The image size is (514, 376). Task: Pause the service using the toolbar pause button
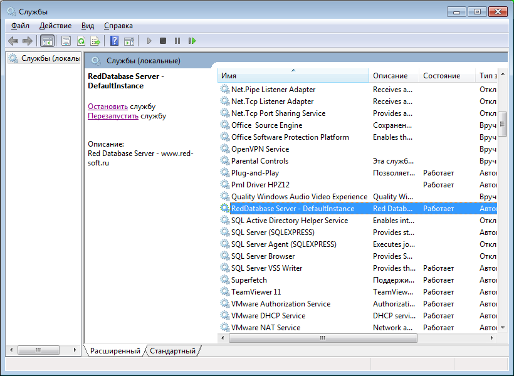click(x=177, y=41)
